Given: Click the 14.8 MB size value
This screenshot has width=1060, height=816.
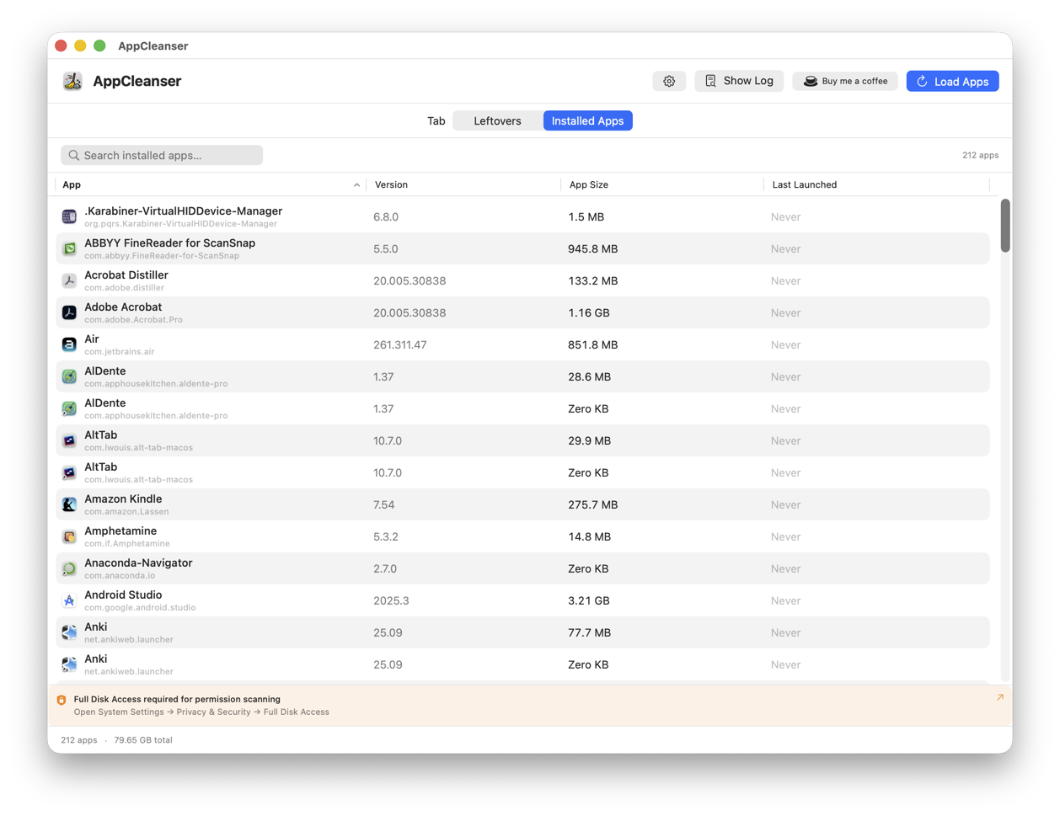Looking at the screenshot, I should click(589, 537).
